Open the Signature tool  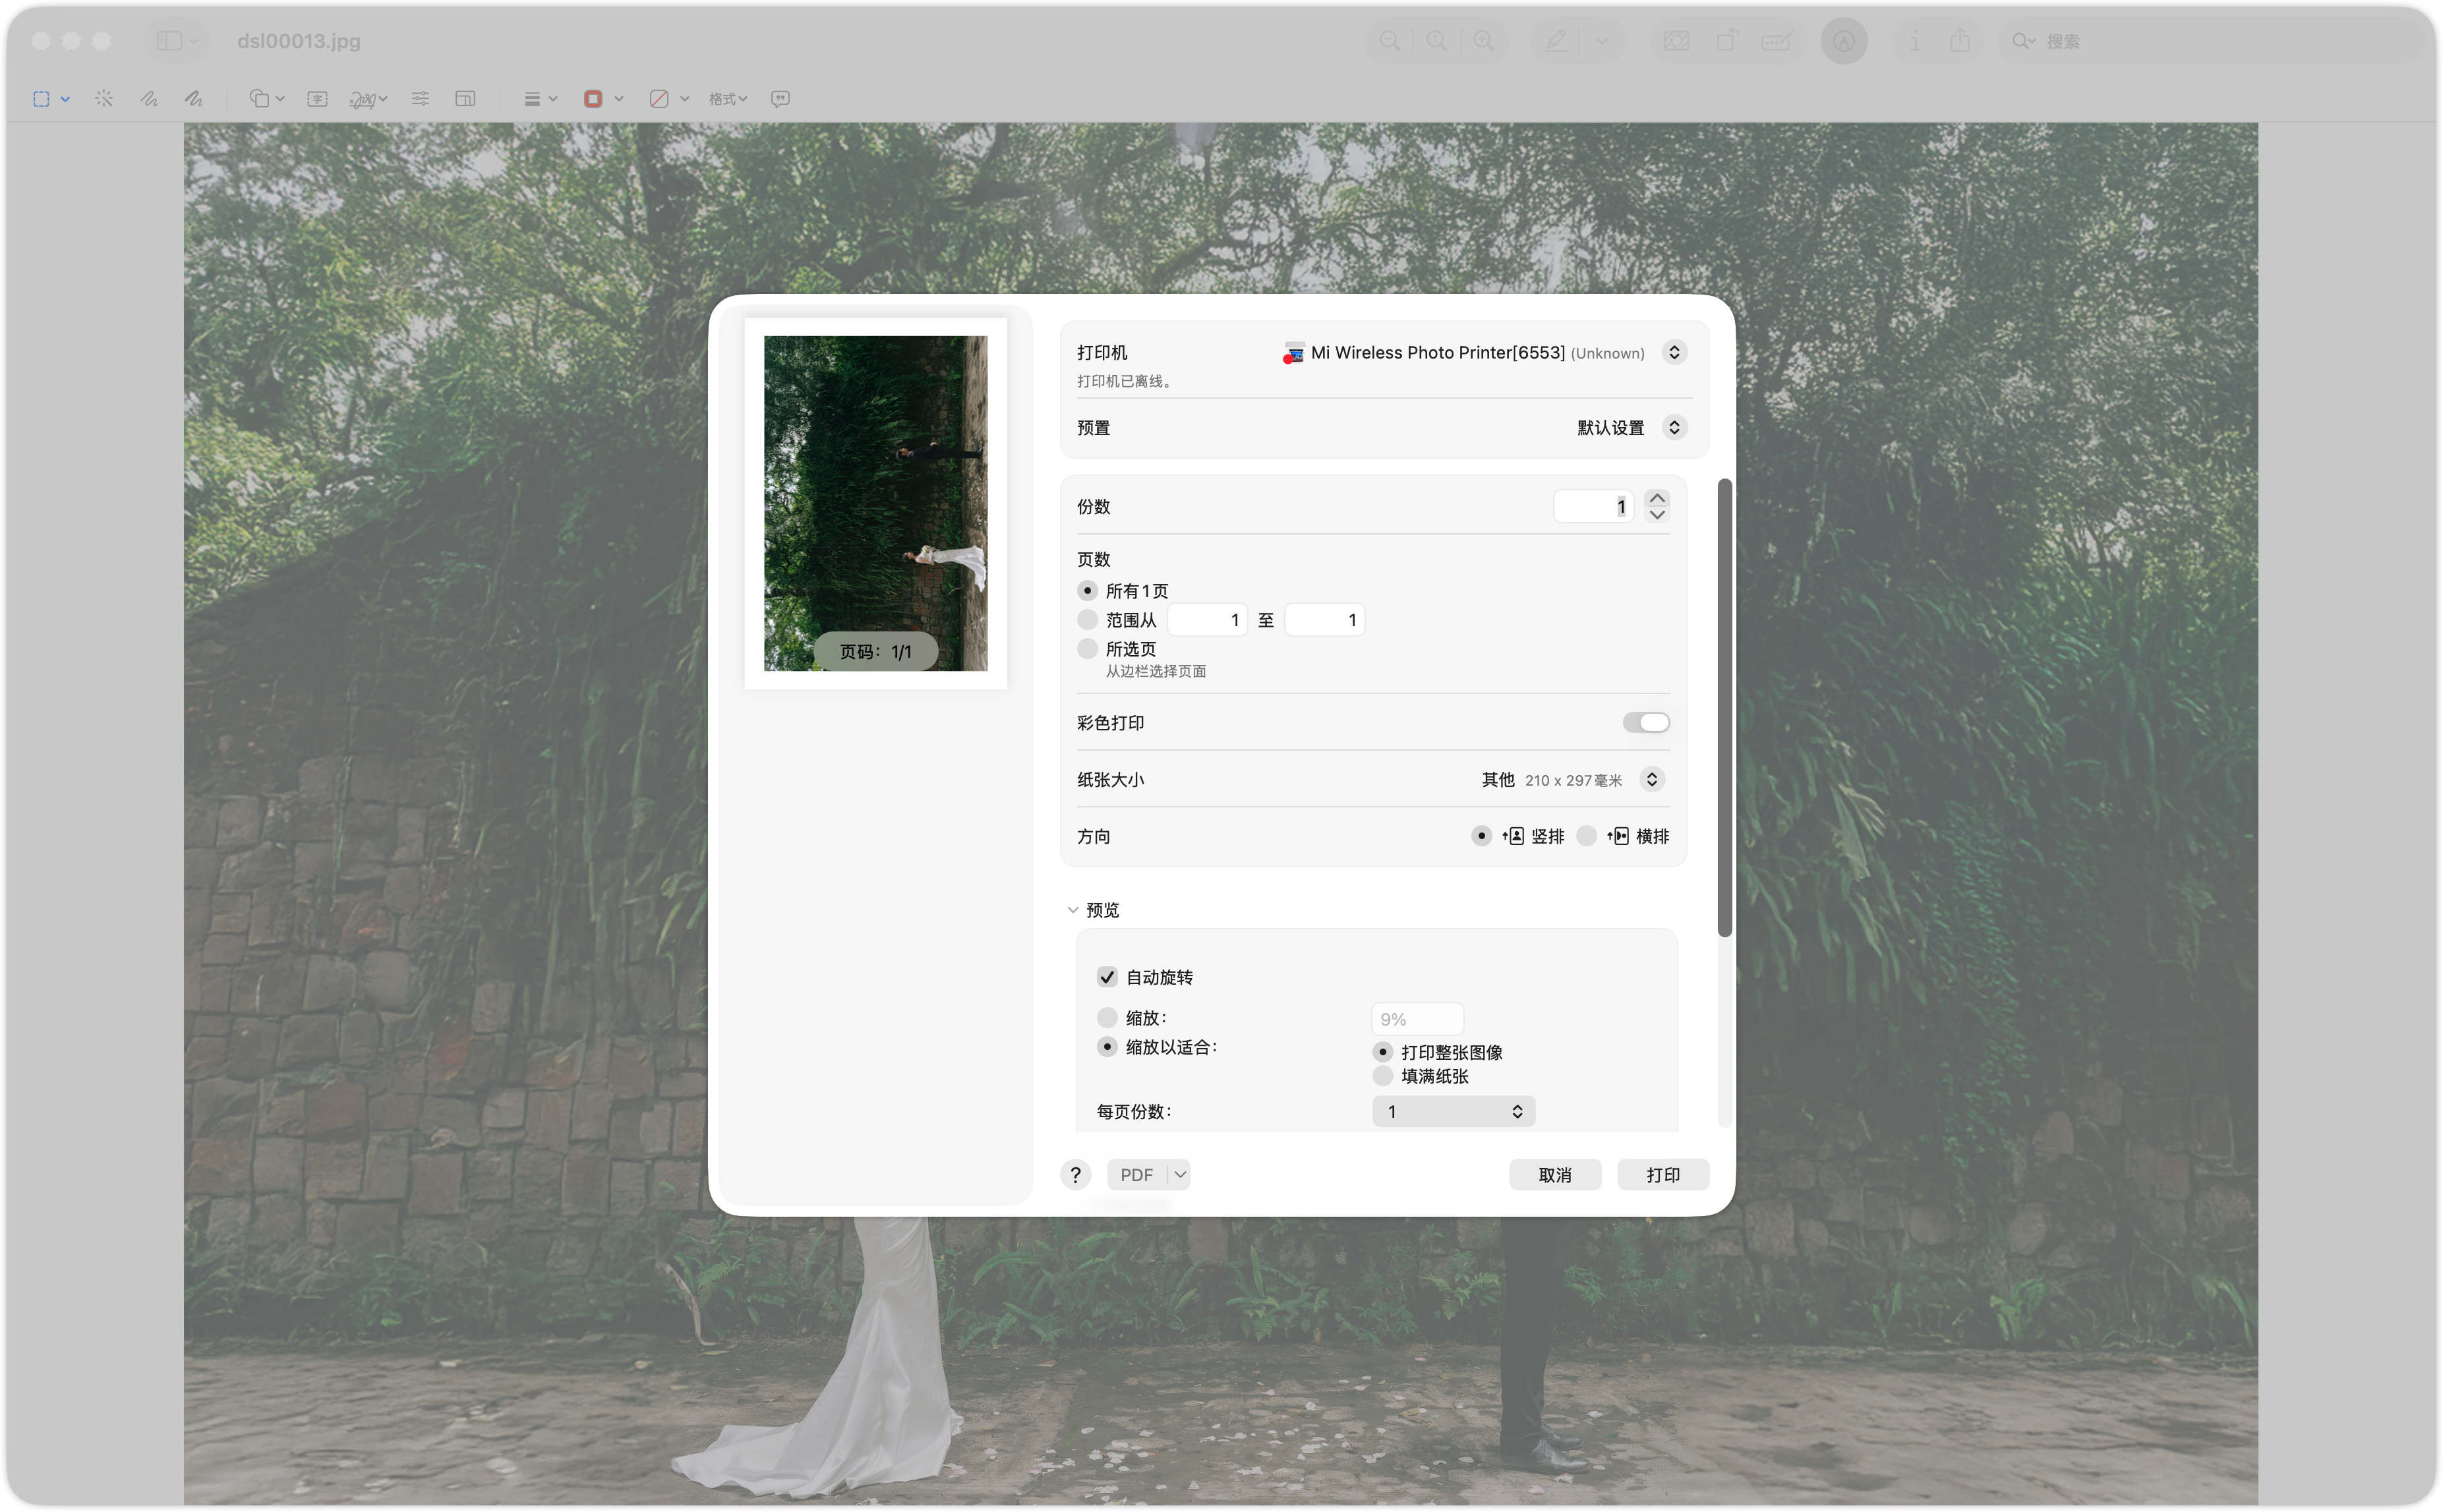tap(367, 99)
